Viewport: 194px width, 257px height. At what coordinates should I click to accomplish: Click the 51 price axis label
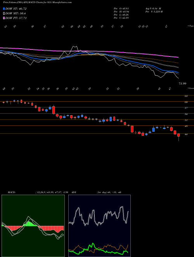coord(186,120)
